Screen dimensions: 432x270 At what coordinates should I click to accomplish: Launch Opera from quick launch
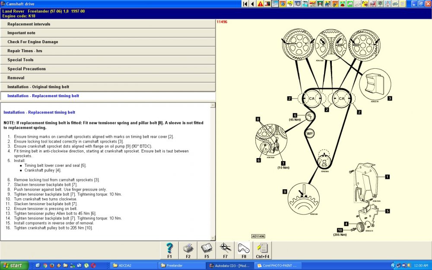point(93,266)
